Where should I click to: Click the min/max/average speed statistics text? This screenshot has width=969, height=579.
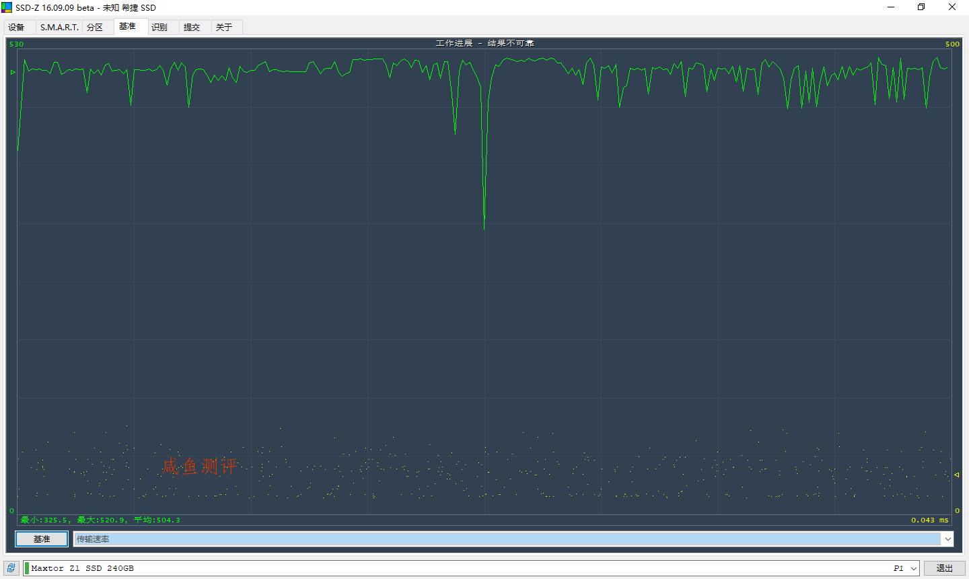(101, 520)
